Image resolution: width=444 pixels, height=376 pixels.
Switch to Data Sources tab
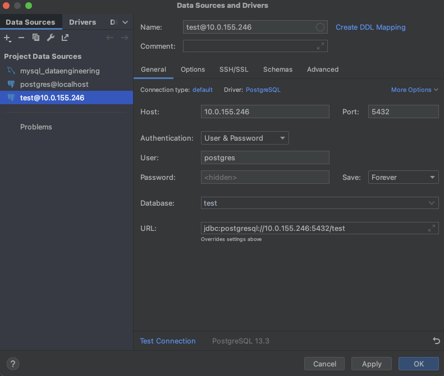click(x=30, y=22)
